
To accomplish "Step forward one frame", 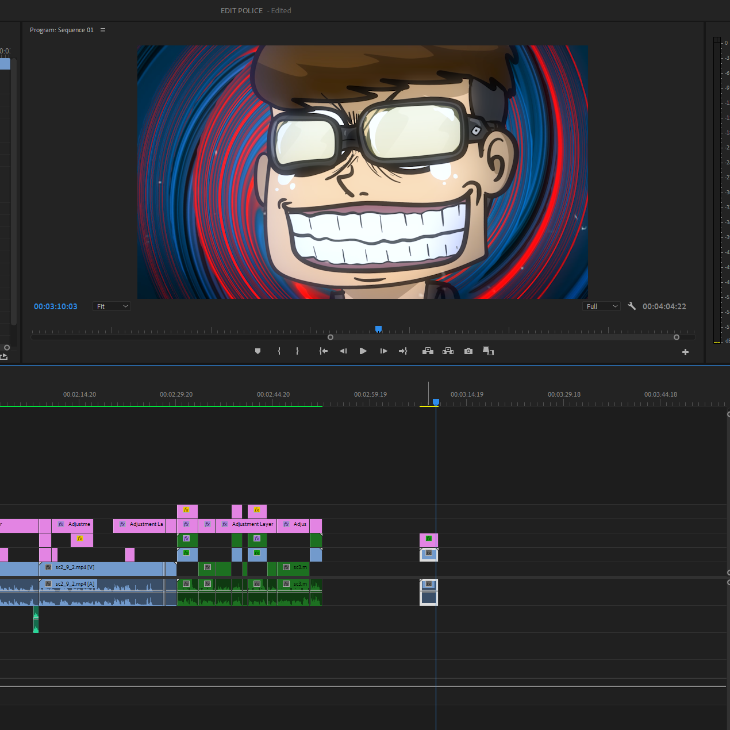I will [x=383, y=351].
